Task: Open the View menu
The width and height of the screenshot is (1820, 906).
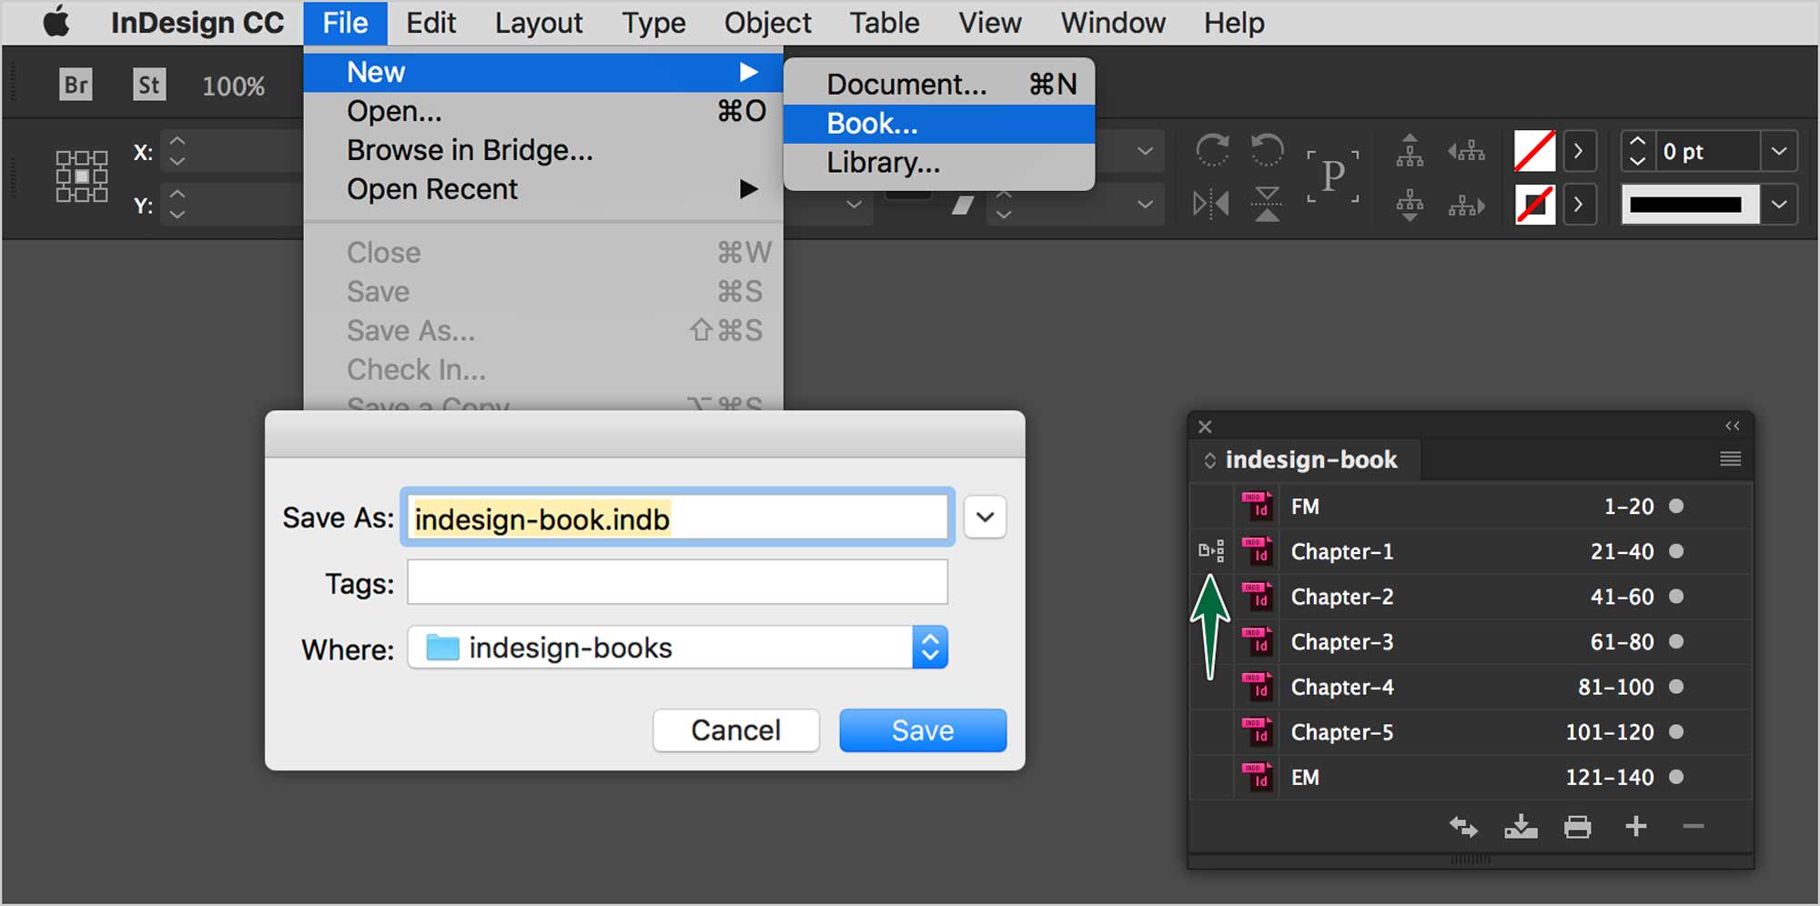Action: click(x=989, y=23)
